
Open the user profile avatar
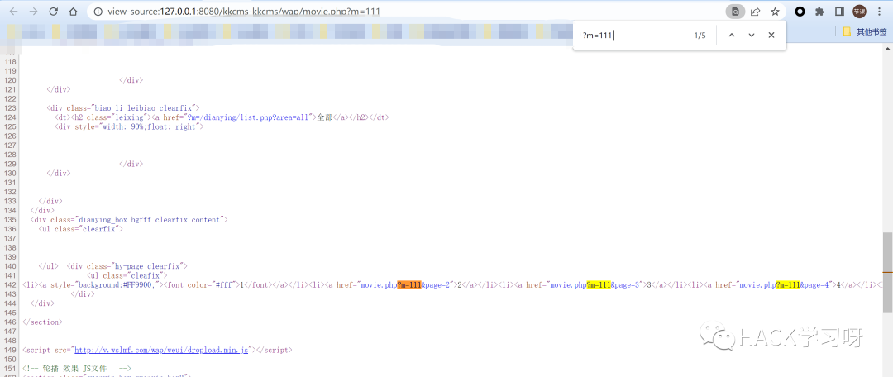click(x=860, y=12)
